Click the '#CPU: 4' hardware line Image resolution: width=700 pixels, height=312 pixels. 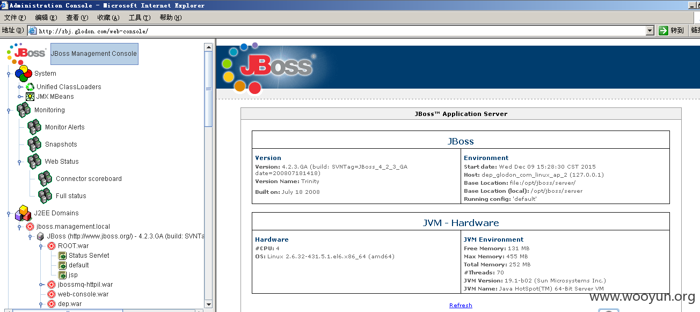point(267,249)
